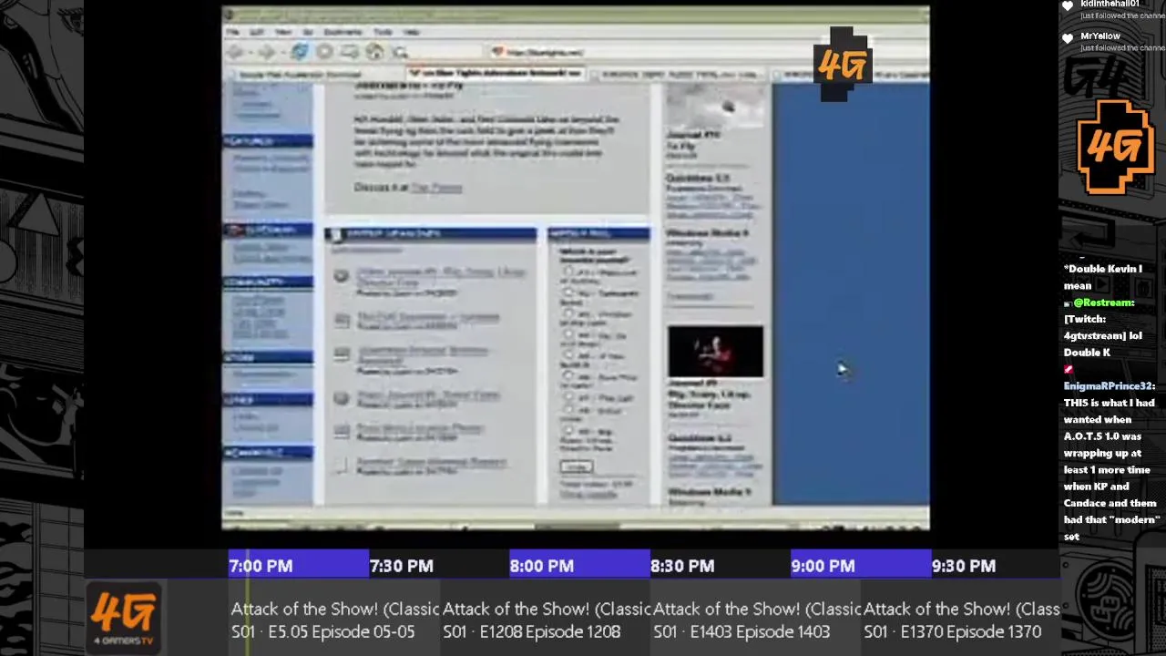Screen dimensions: 1166x656
Task: Click the Print icon in browser toolbar
Action: [350, 52]
